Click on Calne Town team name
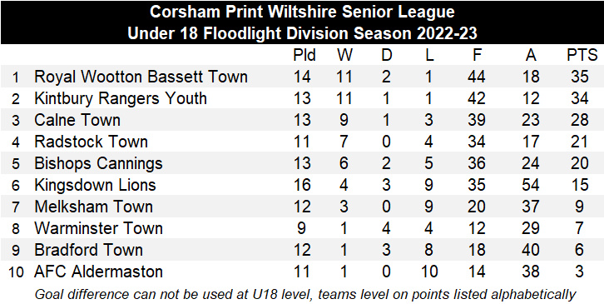Screen dimensions: 604x304 pyautogui.click(x=77, y=120)
